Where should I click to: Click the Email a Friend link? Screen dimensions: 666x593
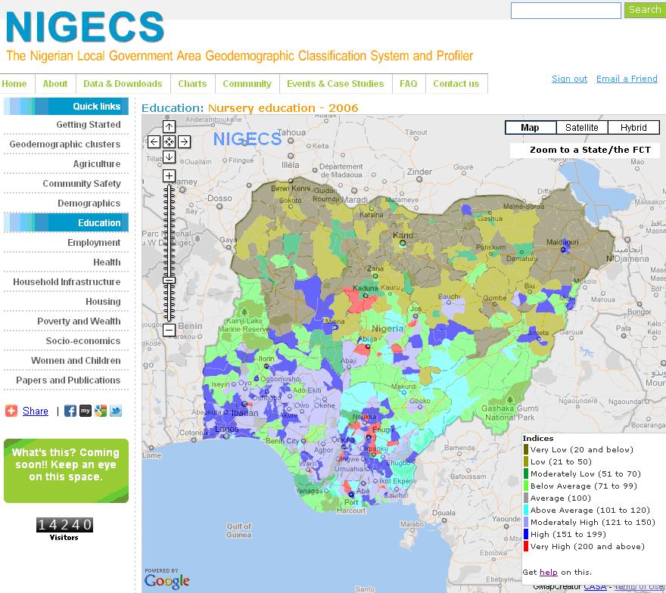(627, 79)
